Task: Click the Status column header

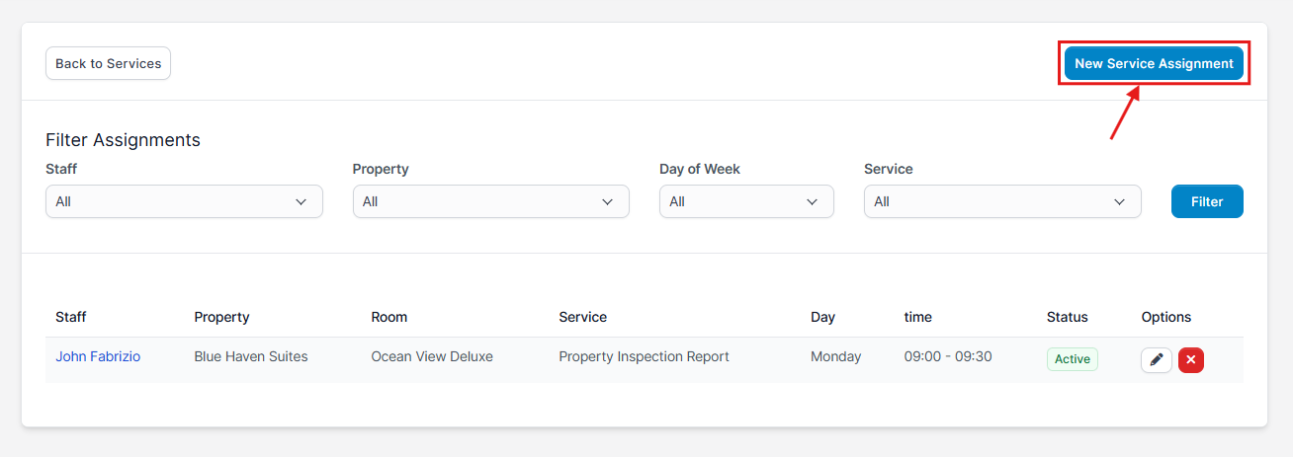Action: point(1067,317)
